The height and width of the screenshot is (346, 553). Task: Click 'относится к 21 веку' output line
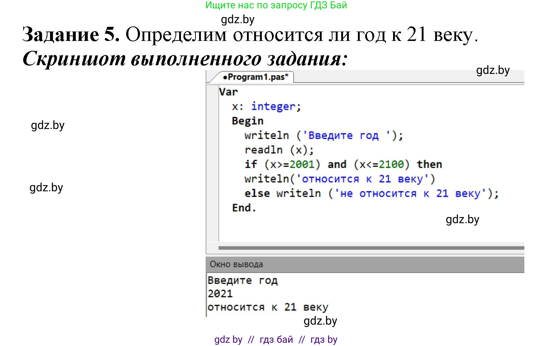268,307
